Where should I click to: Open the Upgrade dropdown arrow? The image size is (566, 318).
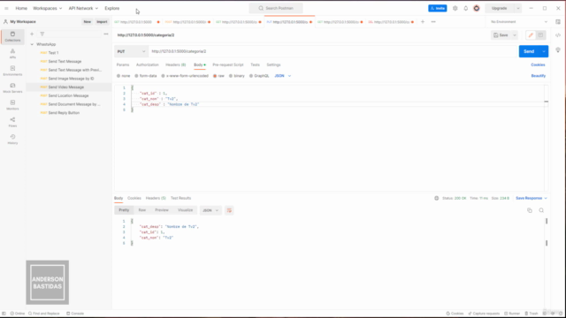click(517, 8)
